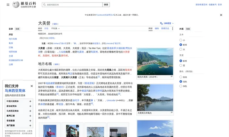Go to 序言 in contents
The width and height of the screenshot is (229, 137).
11,35
